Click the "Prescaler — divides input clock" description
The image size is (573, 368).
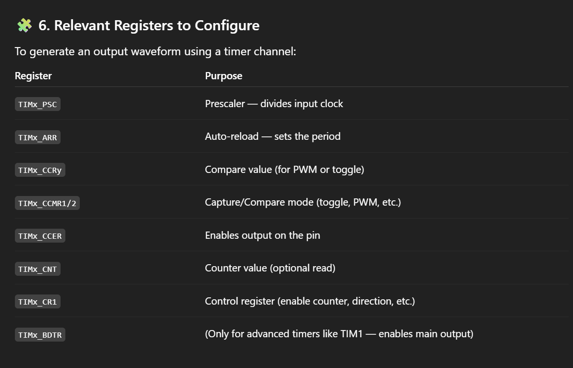point(274,104)
